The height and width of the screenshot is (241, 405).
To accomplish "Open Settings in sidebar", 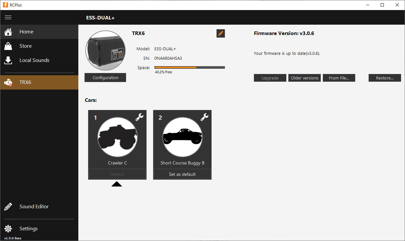I will (x=39, y=229).
